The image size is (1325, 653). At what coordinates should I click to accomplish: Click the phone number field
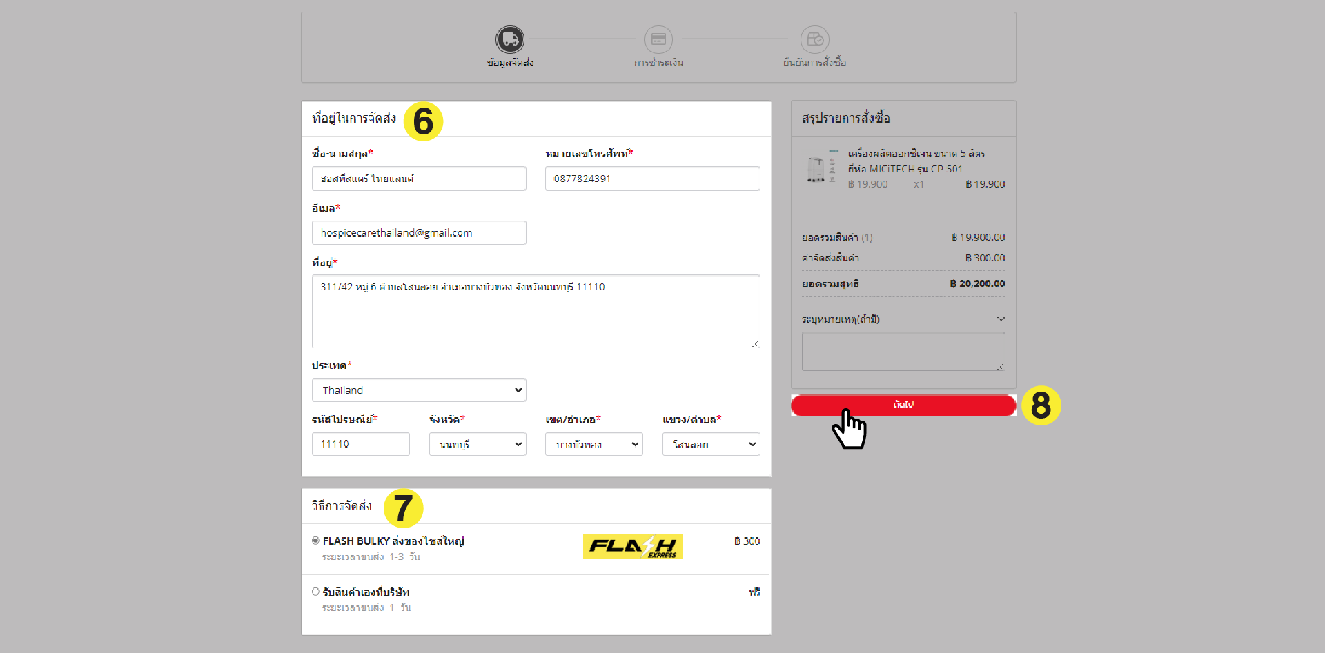tap(652, 179)
